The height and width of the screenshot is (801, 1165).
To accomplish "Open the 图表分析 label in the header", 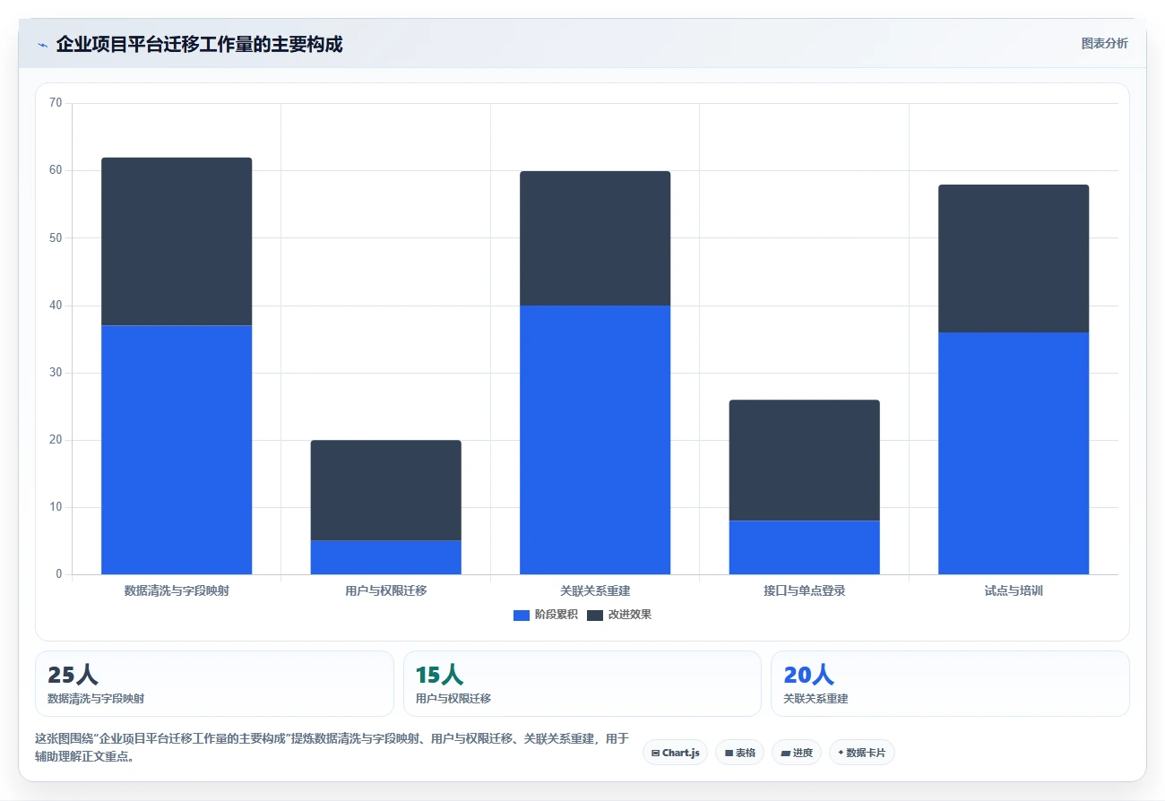I will (1104, 43).
